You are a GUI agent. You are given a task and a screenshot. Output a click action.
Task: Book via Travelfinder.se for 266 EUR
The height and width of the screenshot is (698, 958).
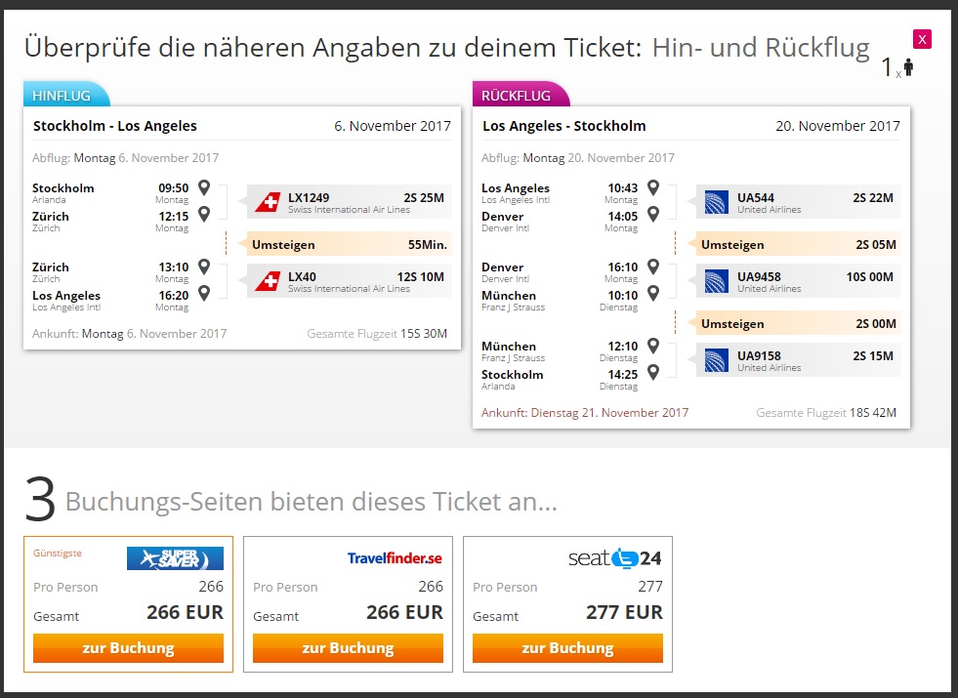pyautogui.click(x=349, y=648)
